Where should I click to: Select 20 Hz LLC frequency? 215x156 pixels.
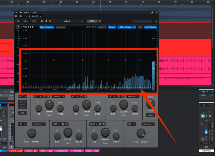(23, 107)
